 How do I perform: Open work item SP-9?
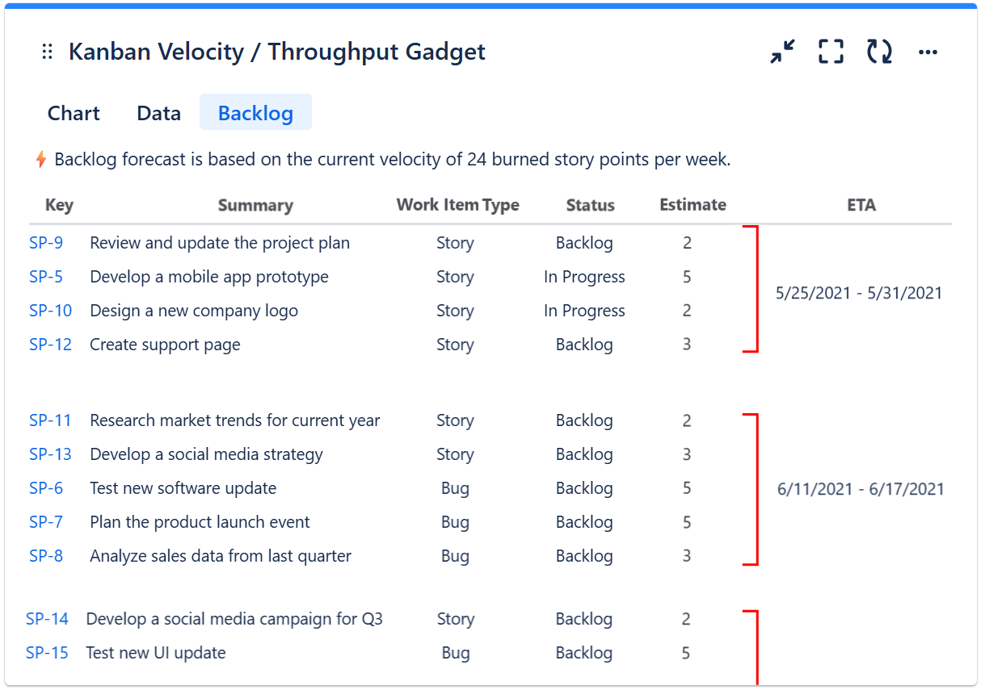click(x=46, y=242)
